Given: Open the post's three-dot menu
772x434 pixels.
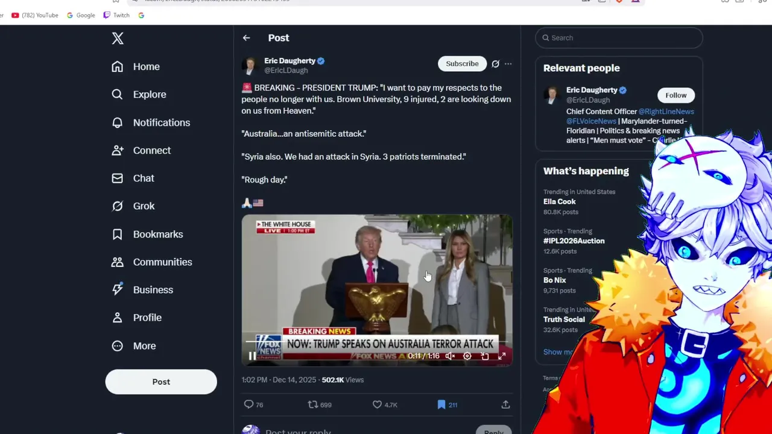Looking at the screenshot, I should (508, 64).
